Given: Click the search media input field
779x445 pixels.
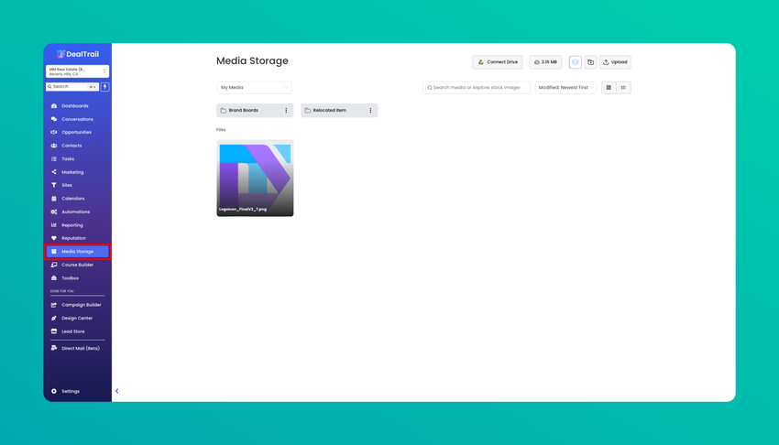Looking at the screenshot, I should pos(477,87).
